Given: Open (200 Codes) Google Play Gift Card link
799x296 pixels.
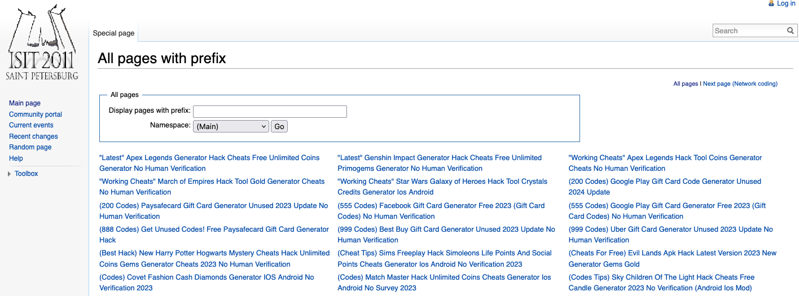Looking at the screenshot, I should tap(665, 187).
